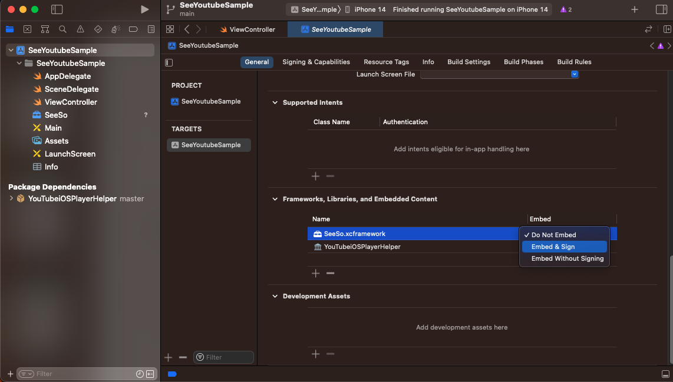This screenshot has width=673, height=382.
Task: Show only source-controlled files filter
Action: (150, 374)
